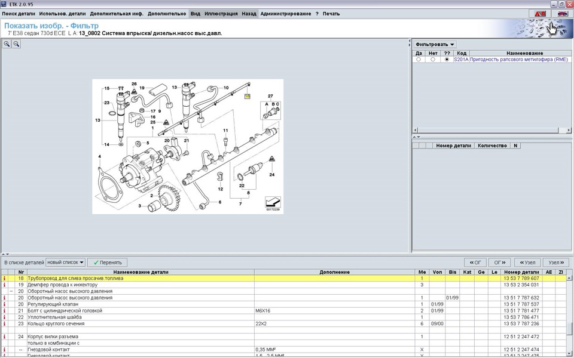Select the 'Да' radio for S201A
This screenshot has height=358, width=574.
coord(419,60)
